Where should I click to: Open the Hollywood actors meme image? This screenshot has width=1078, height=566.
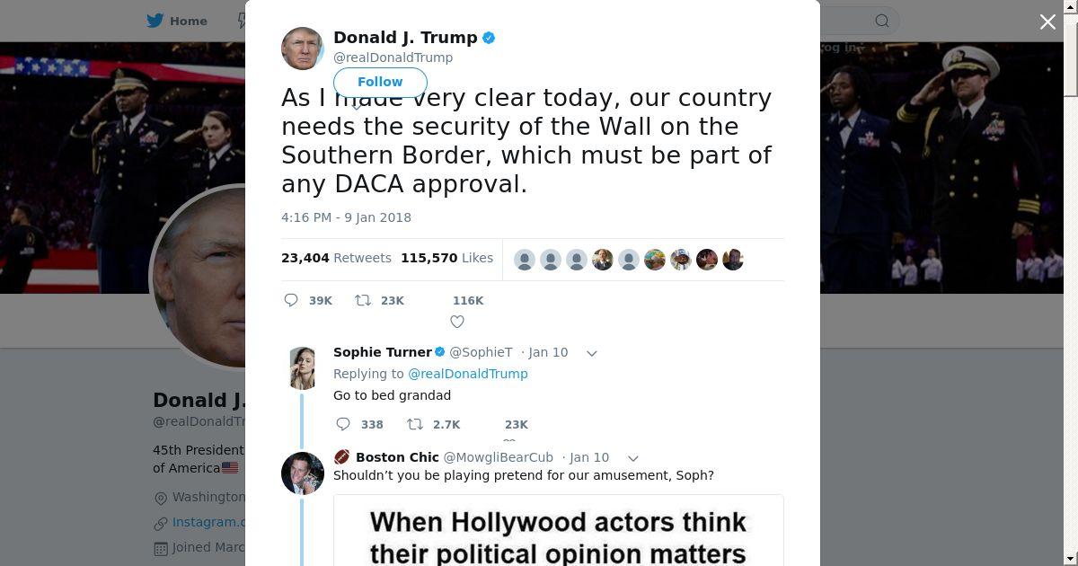coord(559,530)
